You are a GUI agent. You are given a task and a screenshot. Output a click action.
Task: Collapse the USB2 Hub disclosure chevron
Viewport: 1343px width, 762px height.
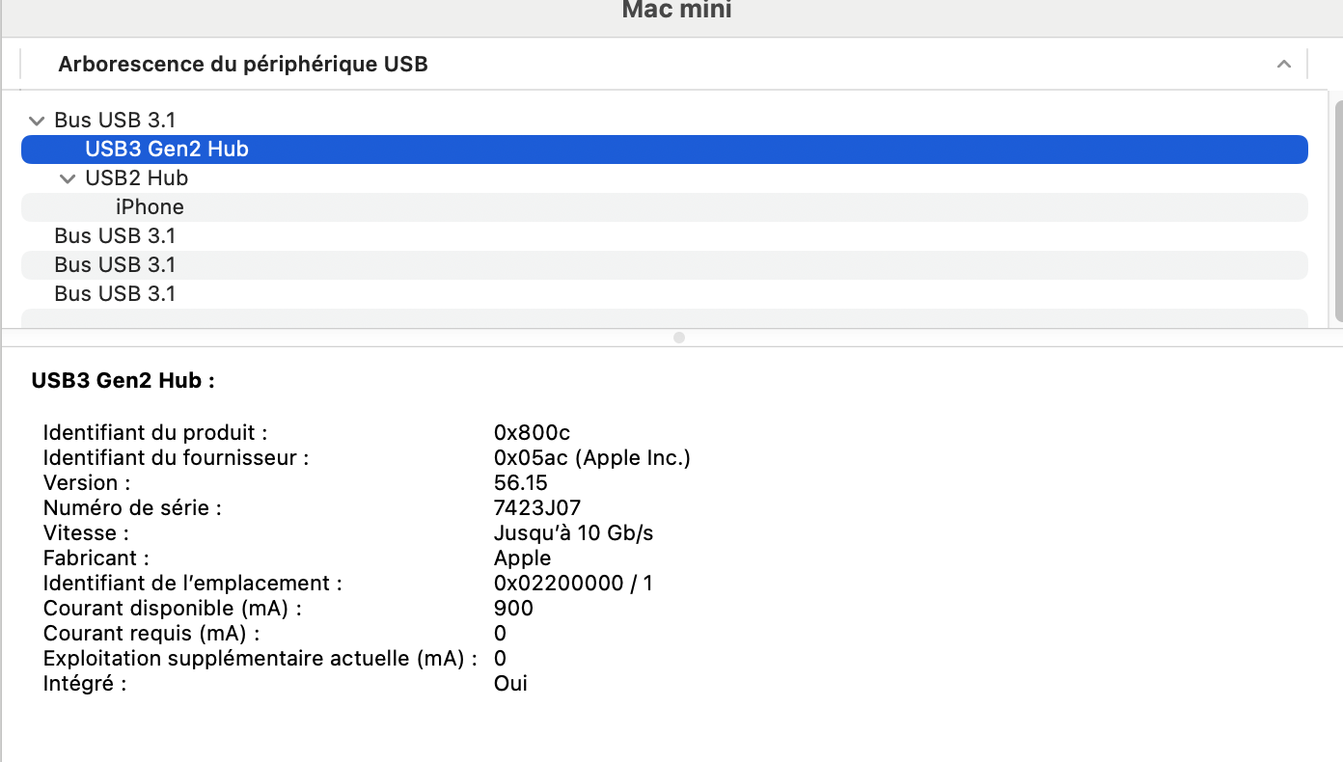click(x=68, y=178)
